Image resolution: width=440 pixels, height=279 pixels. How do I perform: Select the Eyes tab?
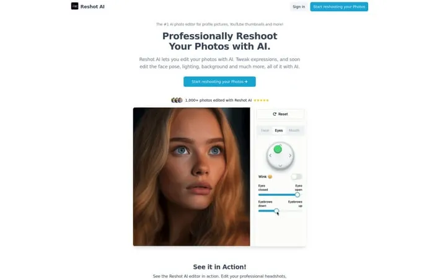click(x=279, y=130)
